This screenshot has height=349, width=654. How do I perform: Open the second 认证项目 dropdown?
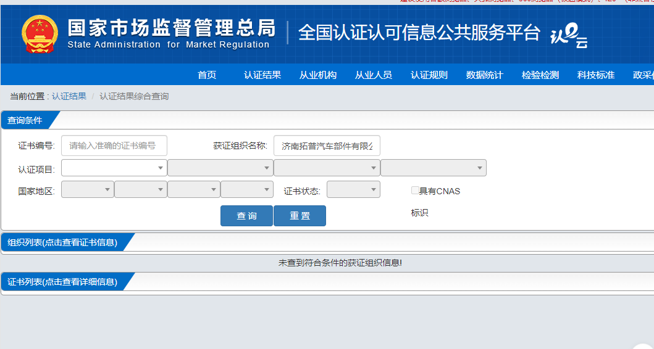pos(220,168)
